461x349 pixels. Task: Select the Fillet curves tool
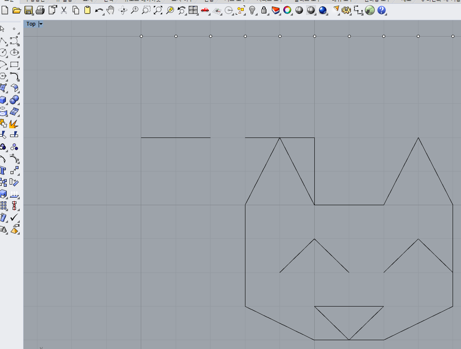pyautogui.click(x=14, y=76)
